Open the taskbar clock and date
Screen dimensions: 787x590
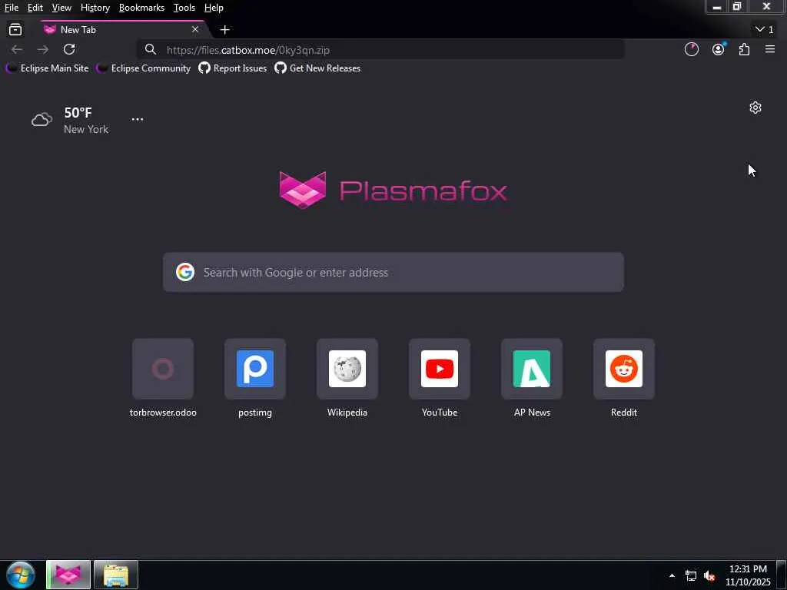748,575
